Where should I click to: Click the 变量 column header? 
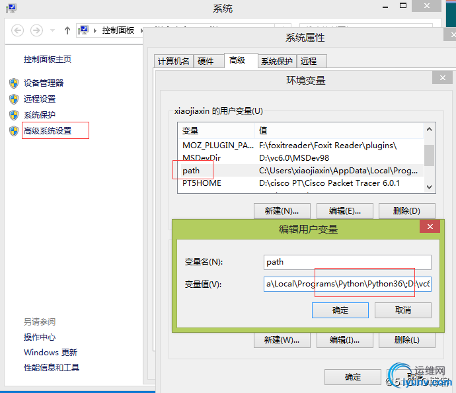coord(216,130)
